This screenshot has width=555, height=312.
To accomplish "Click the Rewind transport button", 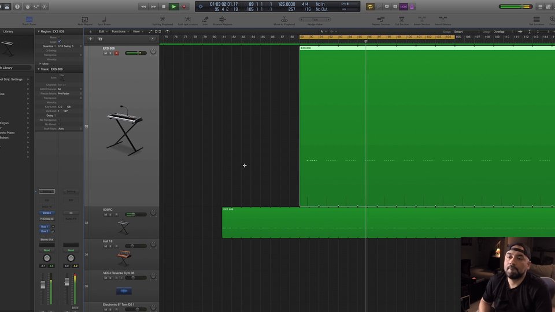I will (x=143, y=6).
